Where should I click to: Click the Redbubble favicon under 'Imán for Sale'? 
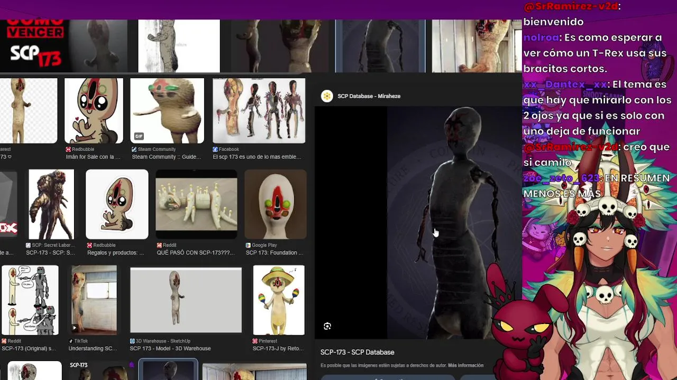68,149
